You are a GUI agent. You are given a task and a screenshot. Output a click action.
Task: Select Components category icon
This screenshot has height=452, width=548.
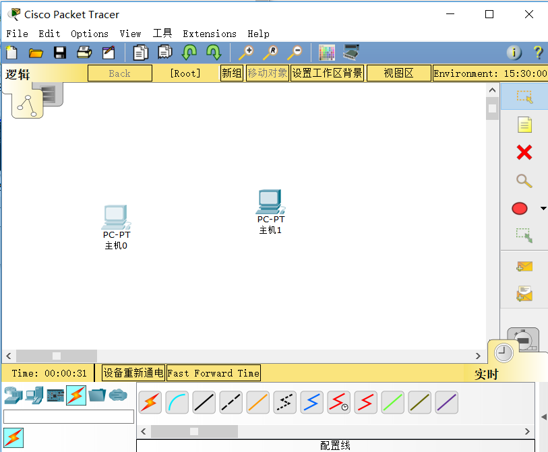55,395
